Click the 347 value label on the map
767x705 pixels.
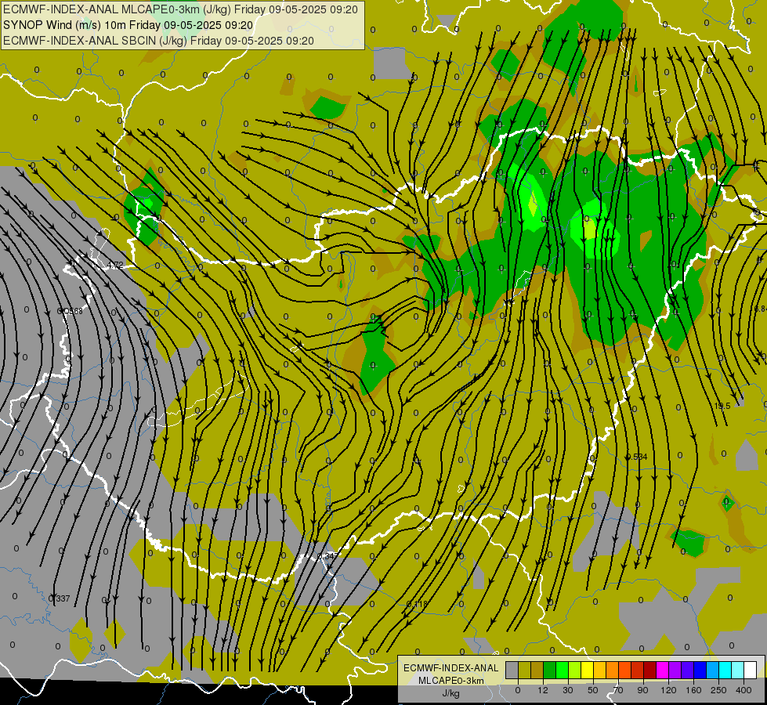[329, 556]
